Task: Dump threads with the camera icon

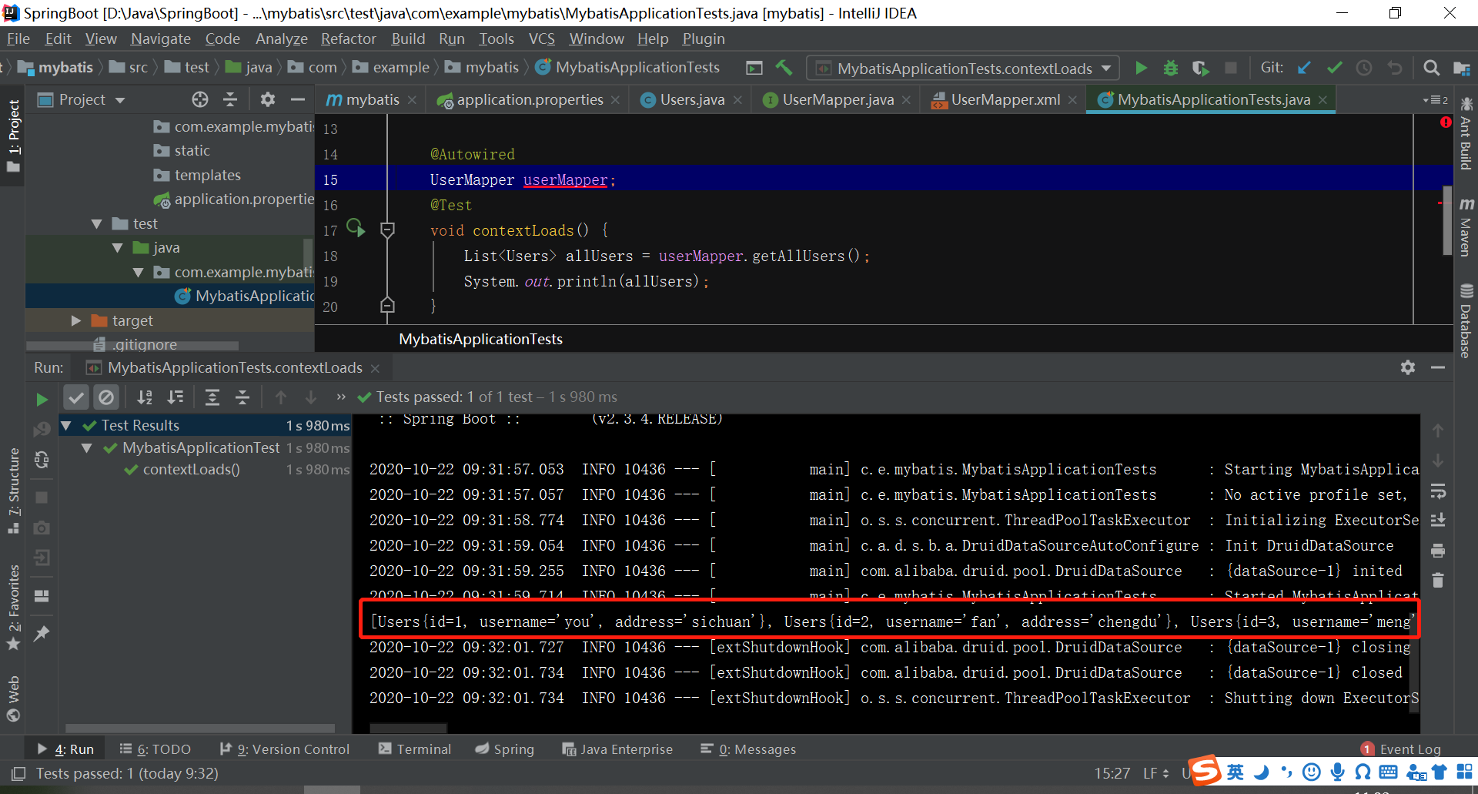Action: click(42, 528)
